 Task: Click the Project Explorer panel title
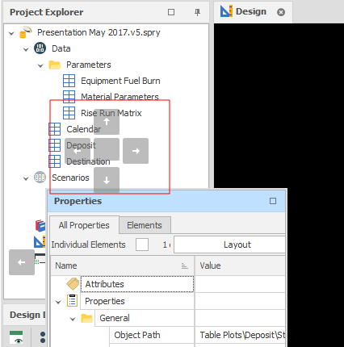47,12
